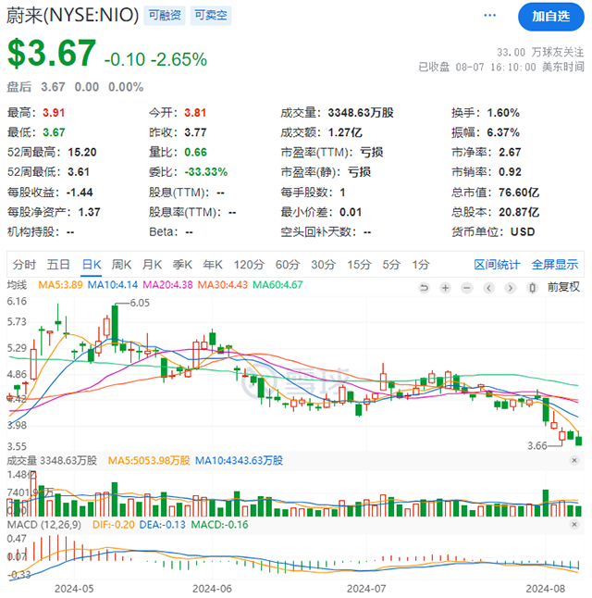Click the 最高 3.91 value
592x598 pixels.
click(54, 113)
